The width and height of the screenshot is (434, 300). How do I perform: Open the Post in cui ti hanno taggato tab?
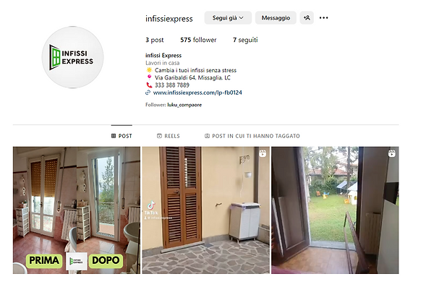click(252, 136)
